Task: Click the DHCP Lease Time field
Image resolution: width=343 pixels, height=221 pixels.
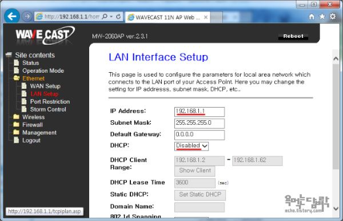Action: pyautogui.click(x=195, y=183)
